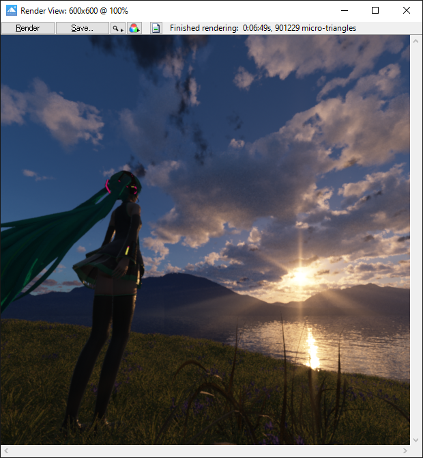Click the rendered sunset image

205,240
